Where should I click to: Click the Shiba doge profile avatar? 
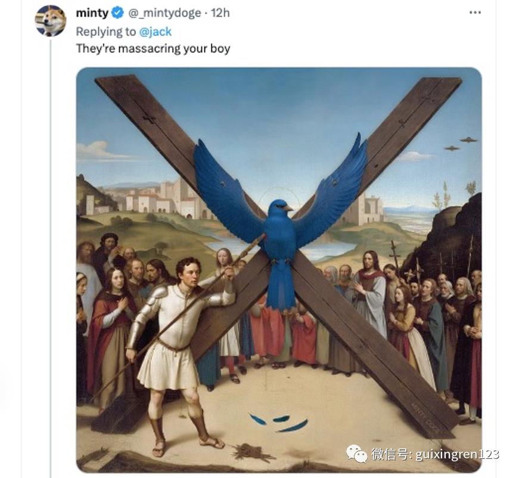51,20
